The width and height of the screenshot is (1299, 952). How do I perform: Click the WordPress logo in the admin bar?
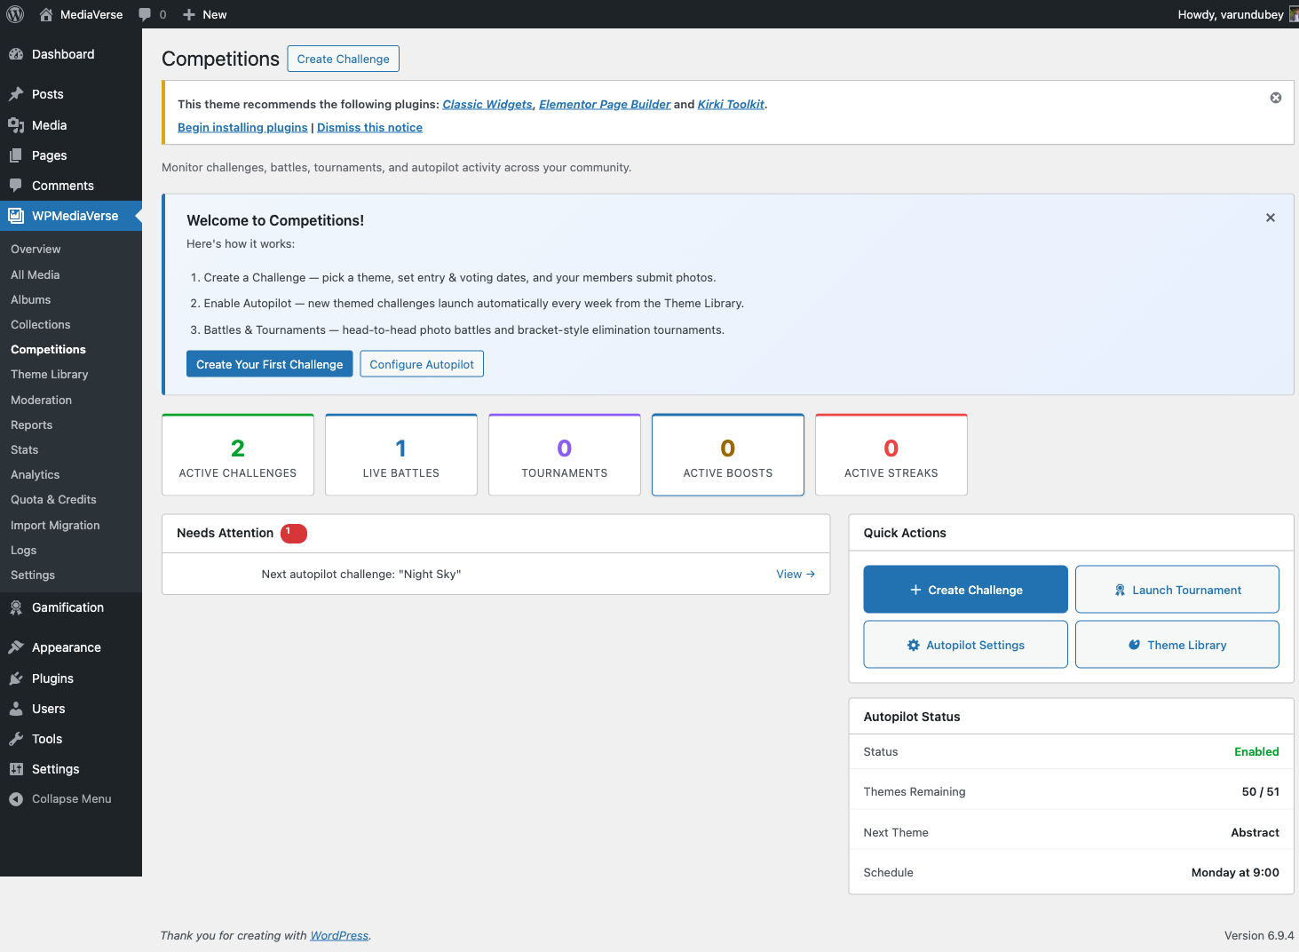click(14, 14)
